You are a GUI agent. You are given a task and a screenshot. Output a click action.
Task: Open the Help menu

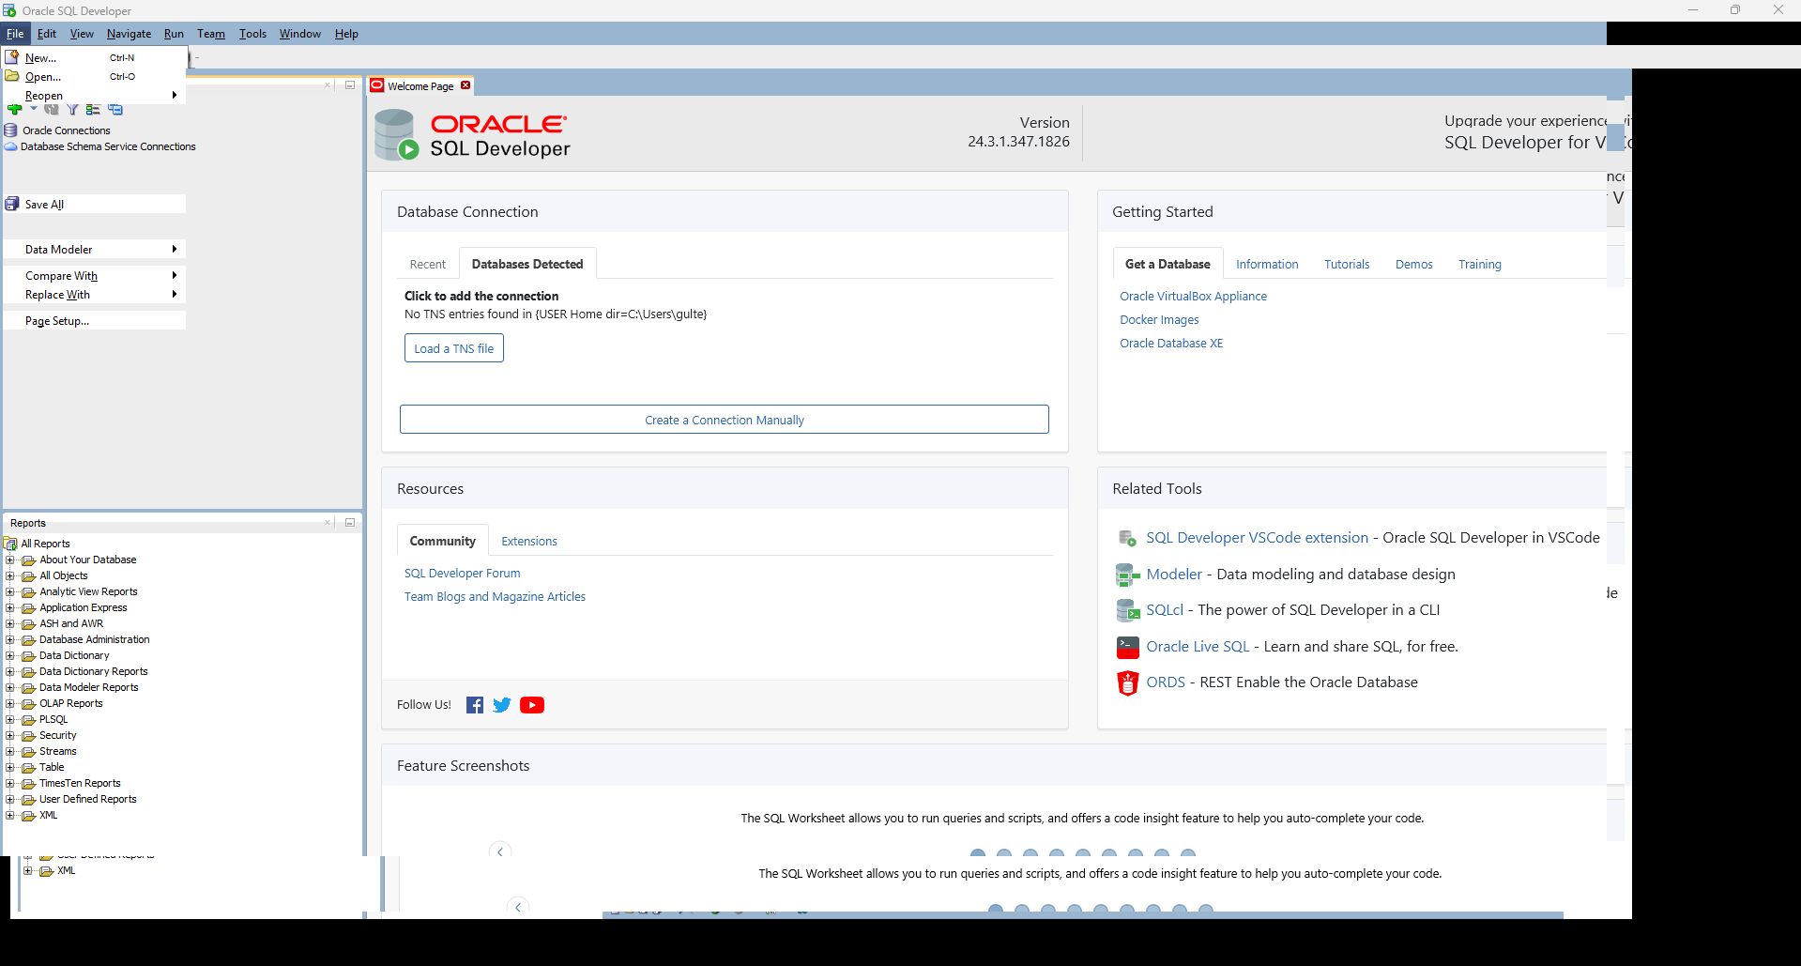[x=346, y=34]
